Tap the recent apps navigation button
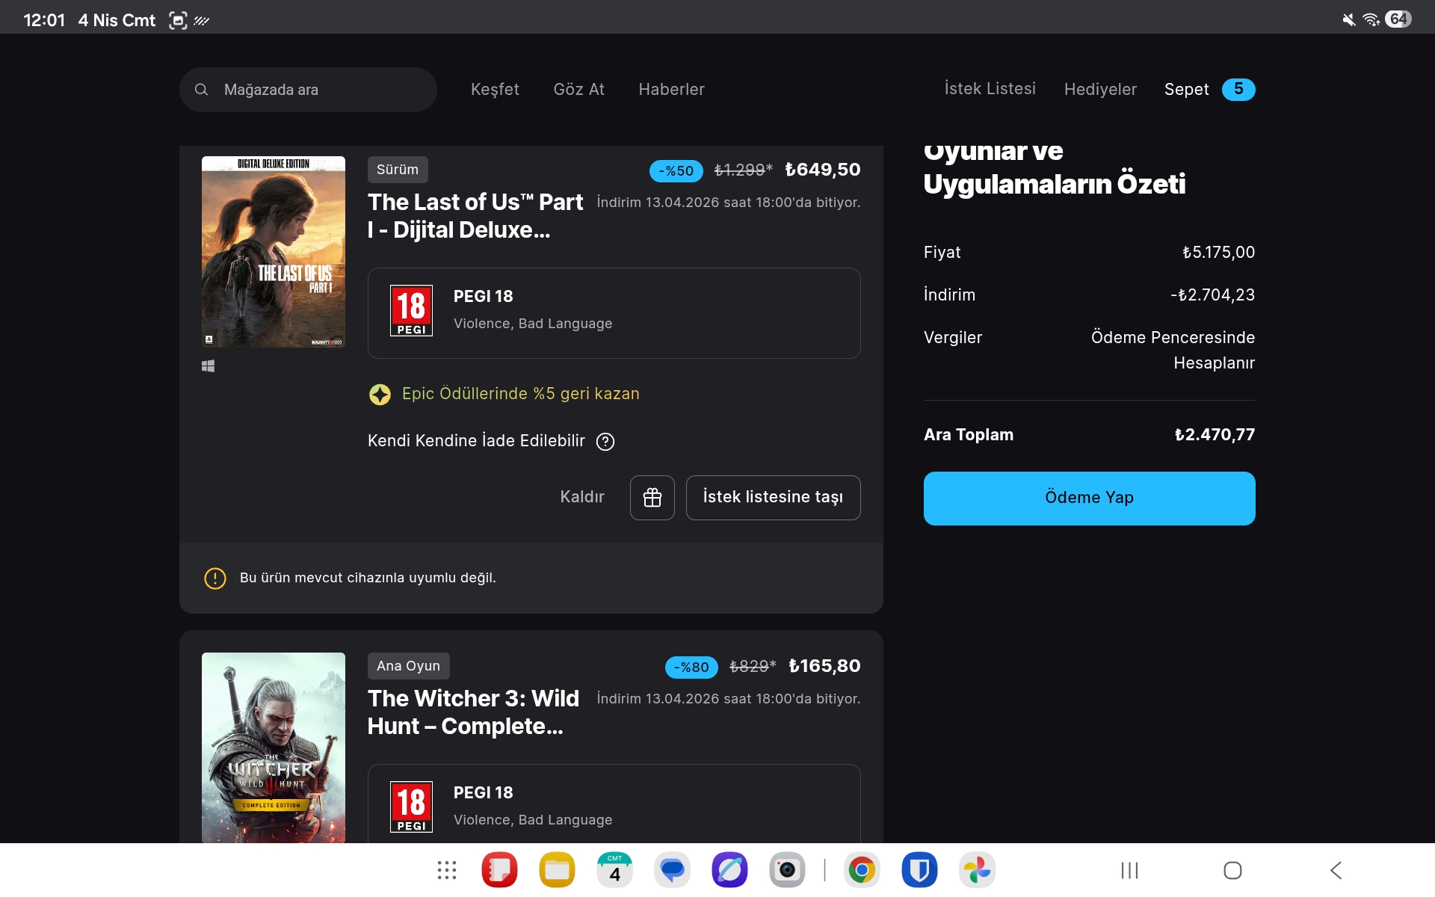The height and width of the screenshot is (897, 1435). click(1129, 870)
